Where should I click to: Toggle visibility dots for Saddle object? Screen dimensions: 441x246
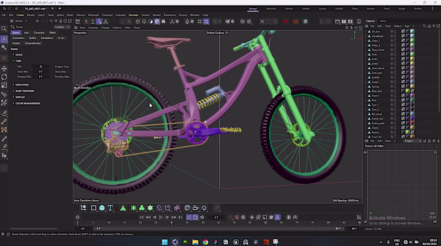tap(395, 77)
